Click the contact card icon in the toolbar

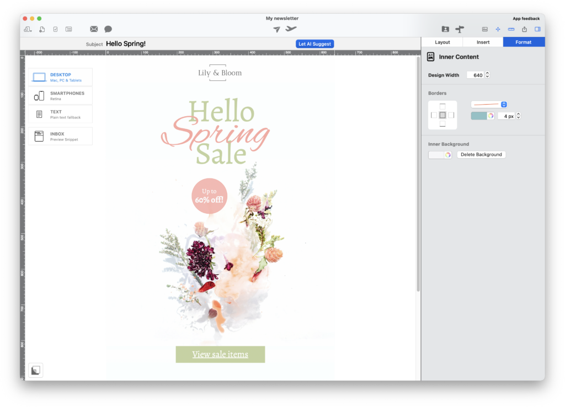pyautogui.click(x=445, y=29)
